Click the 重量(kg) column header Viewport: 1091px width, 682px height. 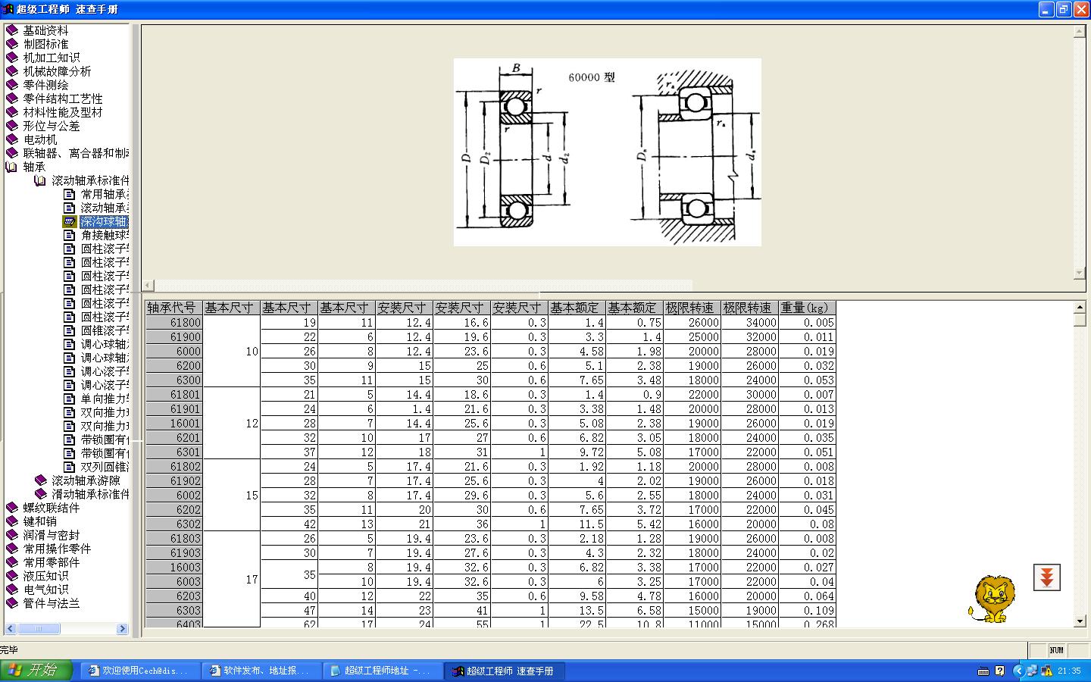(x=807, y=308)
